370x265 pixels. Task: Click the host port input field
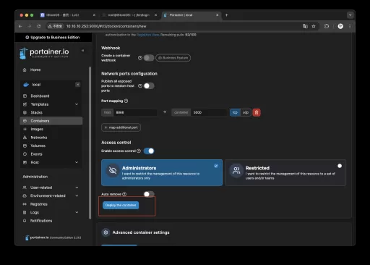[135, 112]
